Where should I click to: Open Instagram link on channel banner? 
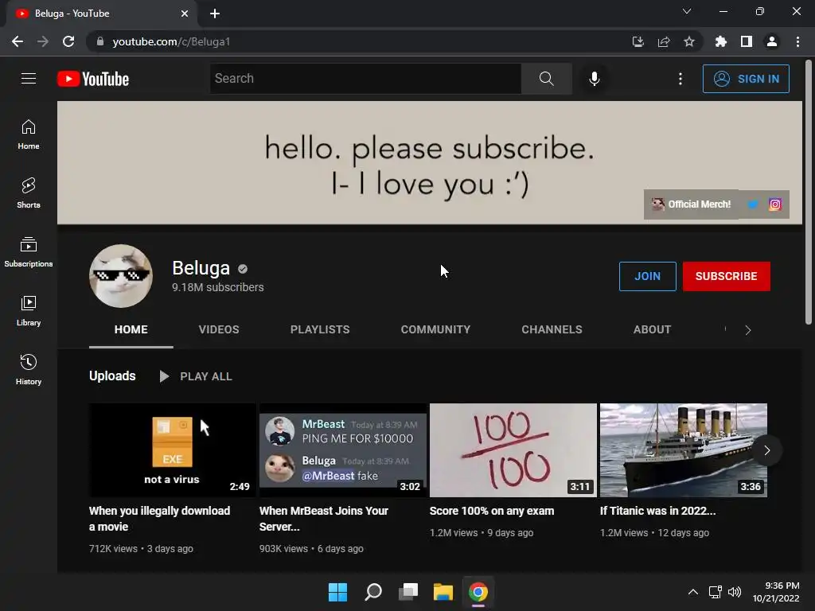[775, 204]
